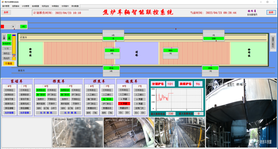This screenshot has height=149, width=278.
Task: Open the 车辆操控 menu
Action: click(x=55, y=6)
